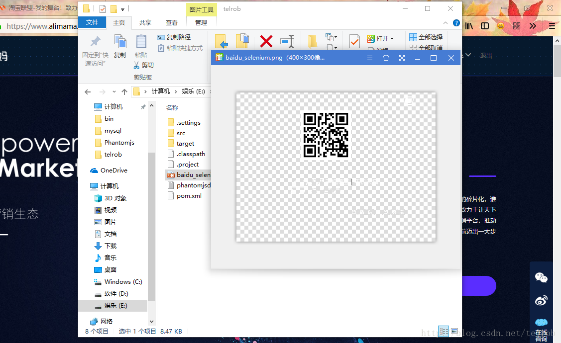Select 文档 in navigation pane
Viewport: 561px width, 343px height.
pos(106,234)
